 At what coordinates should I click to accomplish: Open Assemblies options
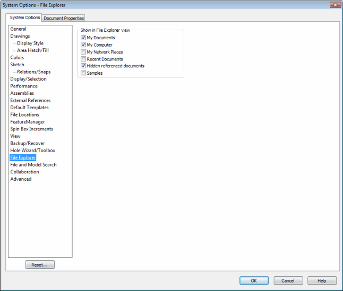(x=22, y=93)
